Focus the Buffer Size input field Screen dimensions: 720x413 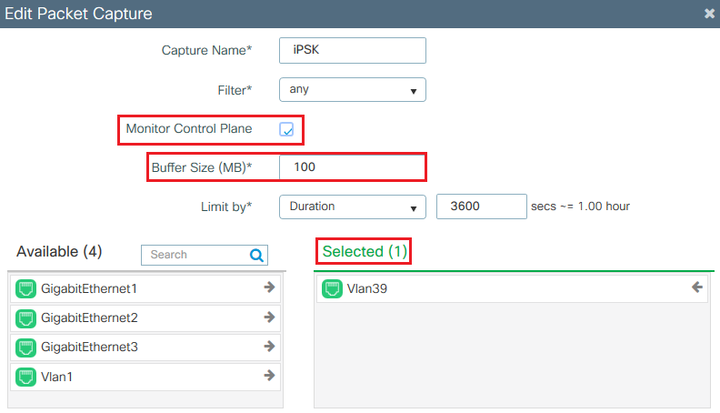pos(352,167)
